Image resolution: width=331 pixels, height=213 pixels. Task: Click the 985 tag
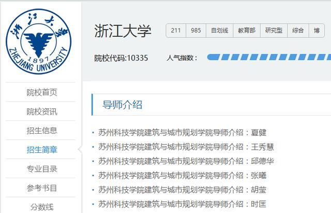click(x=196, y=31)
